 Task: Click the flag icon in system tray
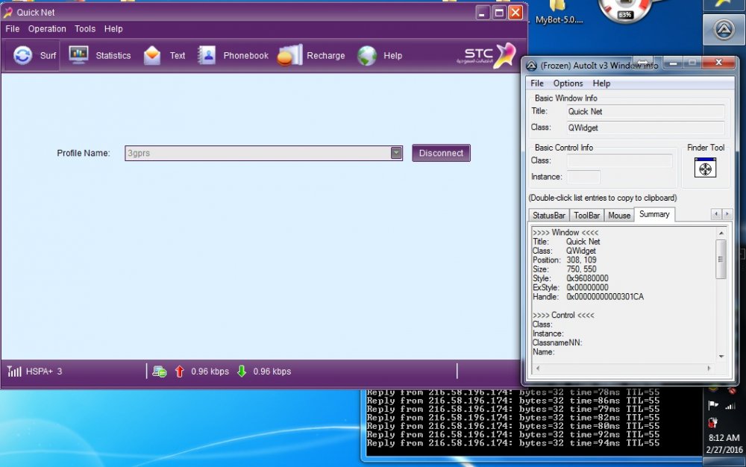[x=713, y=405]
